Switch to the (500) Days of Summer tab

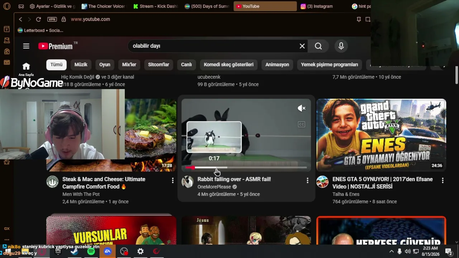pyautogui.click(x=207, y=6)
